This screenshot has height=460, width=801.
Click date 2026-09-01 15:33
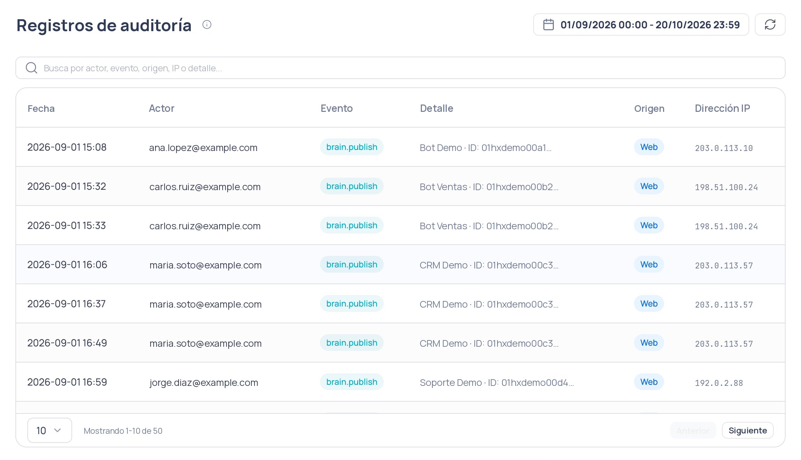67,225
